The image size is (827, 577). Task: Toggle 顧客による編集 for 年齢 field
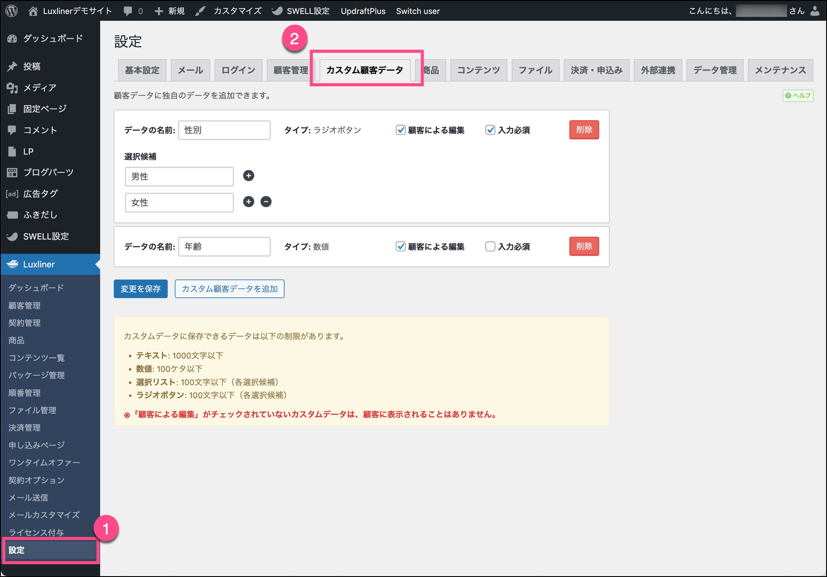point(401,246)
